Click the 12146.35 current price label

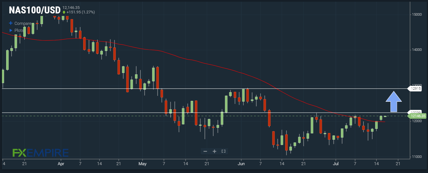417,116
